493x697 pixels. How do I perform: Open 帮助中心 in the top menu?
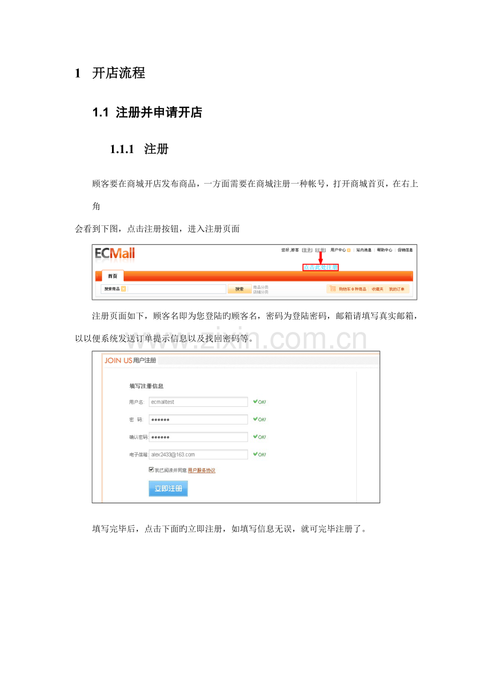[384, 250]
